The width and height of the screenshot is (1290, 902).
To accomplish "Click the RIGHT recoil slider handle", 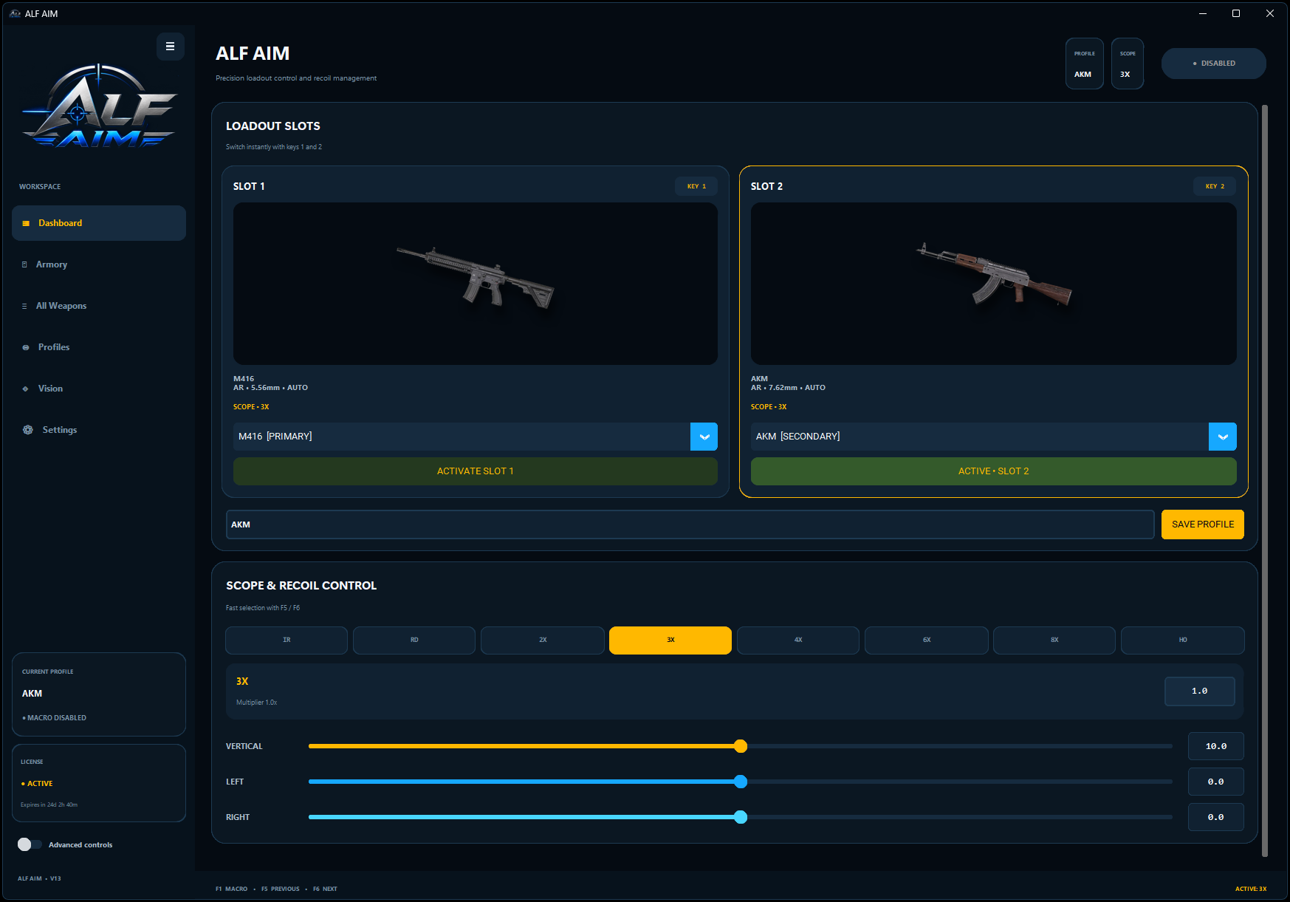I will (x=741, y=817).
